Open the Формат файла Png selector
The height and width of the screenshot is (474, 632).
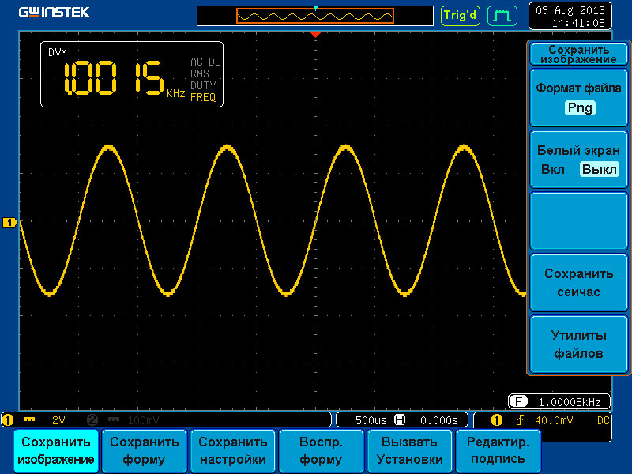click(x=579, y=108)
